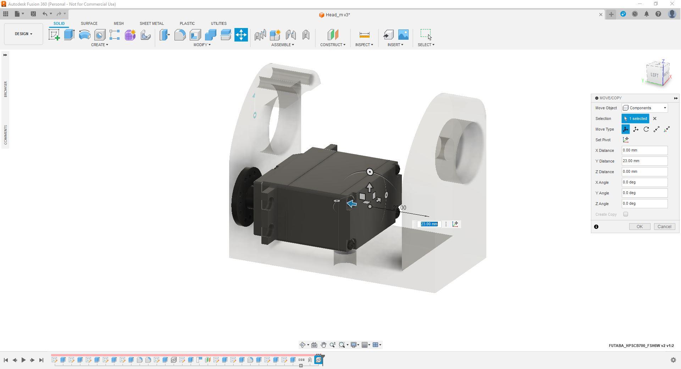Select the Hole tool icon
This screenshot has height=369, width=681.
[x=100, y=35]
